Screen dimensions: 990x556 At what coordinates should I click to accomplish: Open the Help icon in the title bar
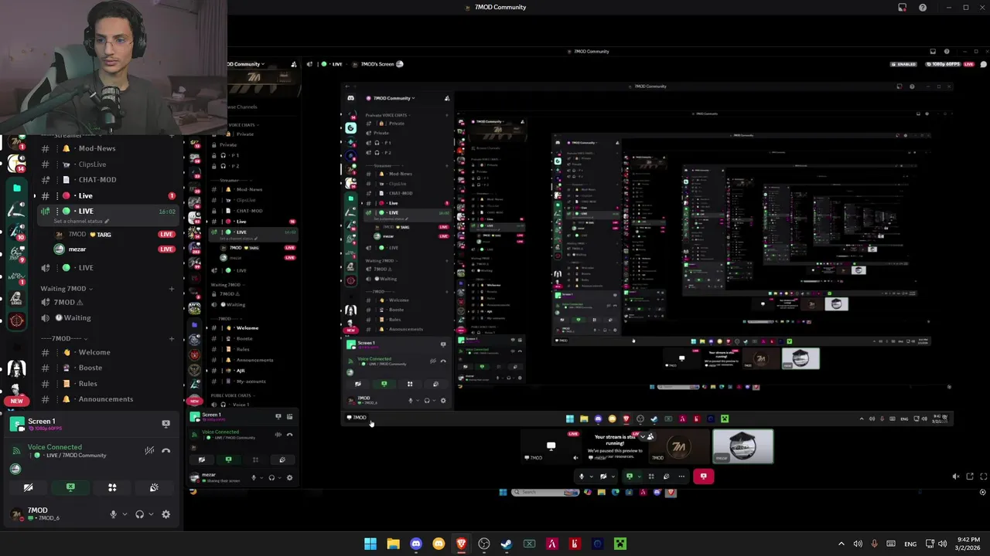(923, 8)
